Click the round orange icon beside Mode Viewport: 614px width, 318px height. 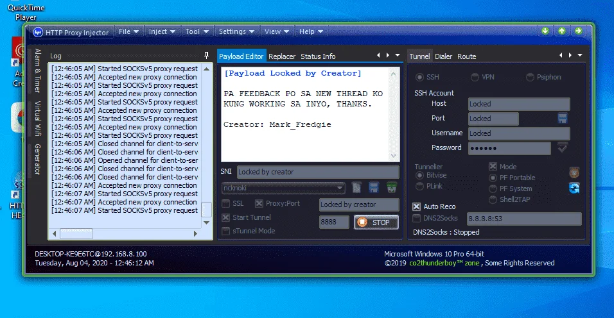tap(574, 172)
